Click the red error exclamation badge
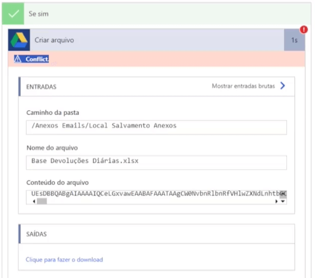This screenshot has height=278, width=315. point(304,30)
